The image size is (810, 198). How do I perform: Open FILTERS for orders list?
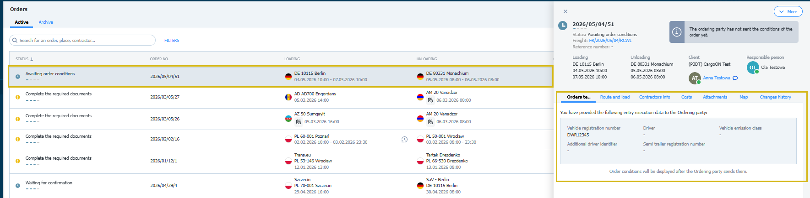pyautogui.click(x=172, y=41)
